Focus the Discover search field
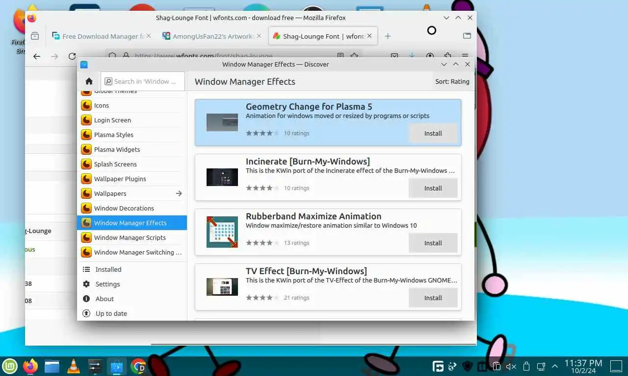 tap(143, 81)
